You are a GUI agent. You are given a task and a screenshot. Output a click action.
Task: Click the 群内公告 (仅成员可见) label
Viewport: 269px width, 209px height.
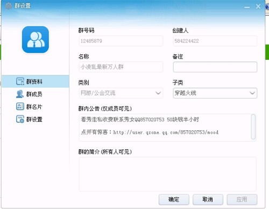(105, 109)
